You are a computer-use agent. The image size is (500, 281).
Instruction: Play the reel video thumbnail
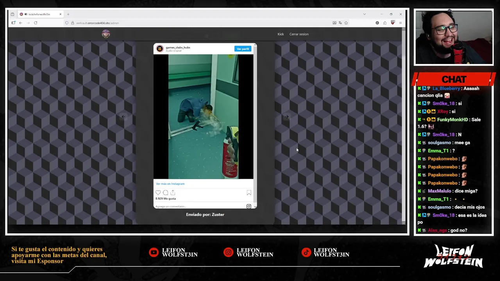click(203, 116)
